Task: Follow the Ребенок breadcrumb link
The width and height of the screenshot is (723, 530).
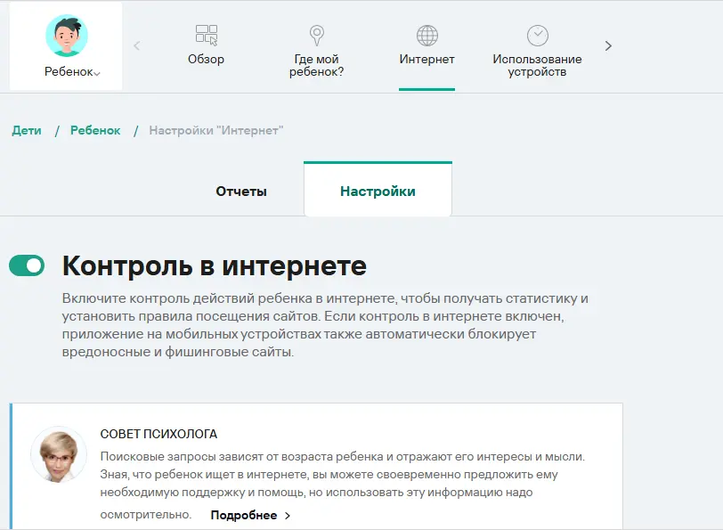Action: pyautogui.click(x=95, y=131)
